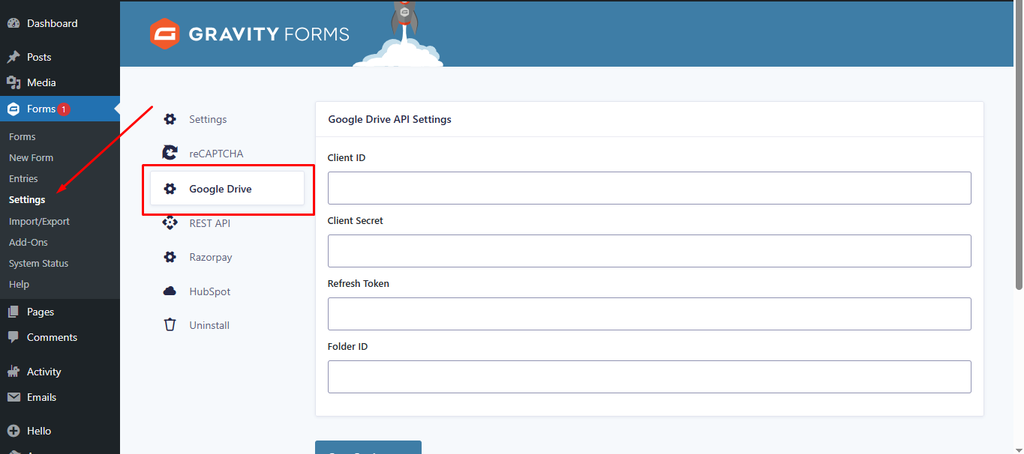This screenshot has height=454, width=1024.
Task: Open Help under Forms submenu
Action: point(19,284)
